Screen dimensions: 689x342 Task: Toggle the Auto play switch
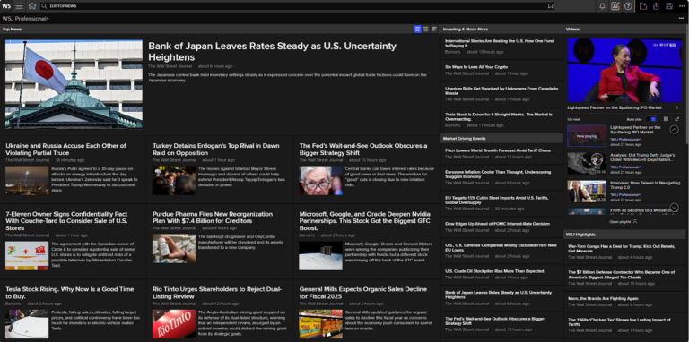(x=650, y=119)
